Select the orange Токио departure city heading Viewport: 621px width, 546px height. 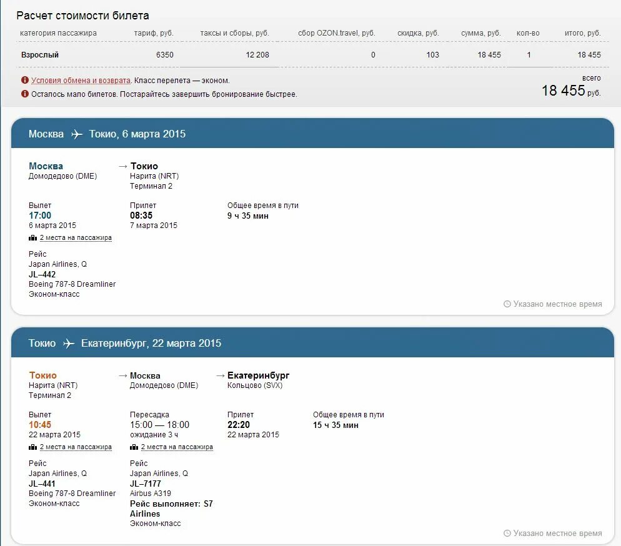(42, 375)
